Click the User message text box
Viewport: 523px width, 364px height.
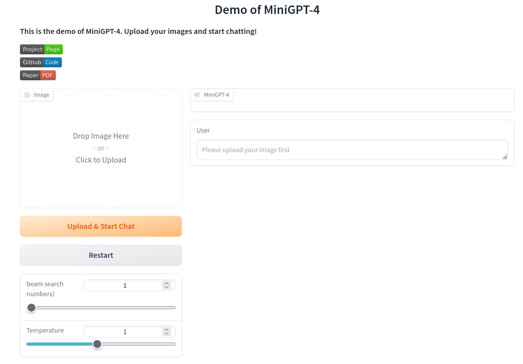point(349,150)
